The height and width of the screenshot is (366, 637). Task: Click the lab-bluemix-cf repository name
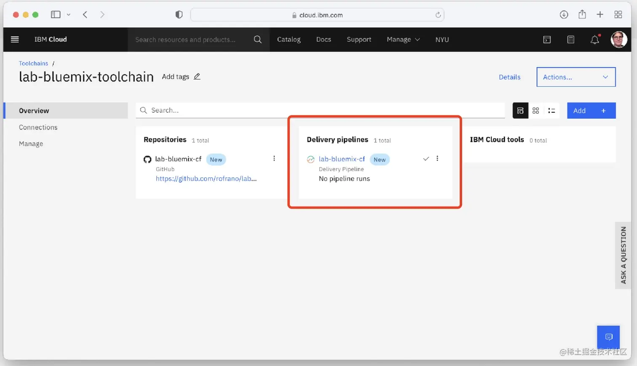[178, 159]
